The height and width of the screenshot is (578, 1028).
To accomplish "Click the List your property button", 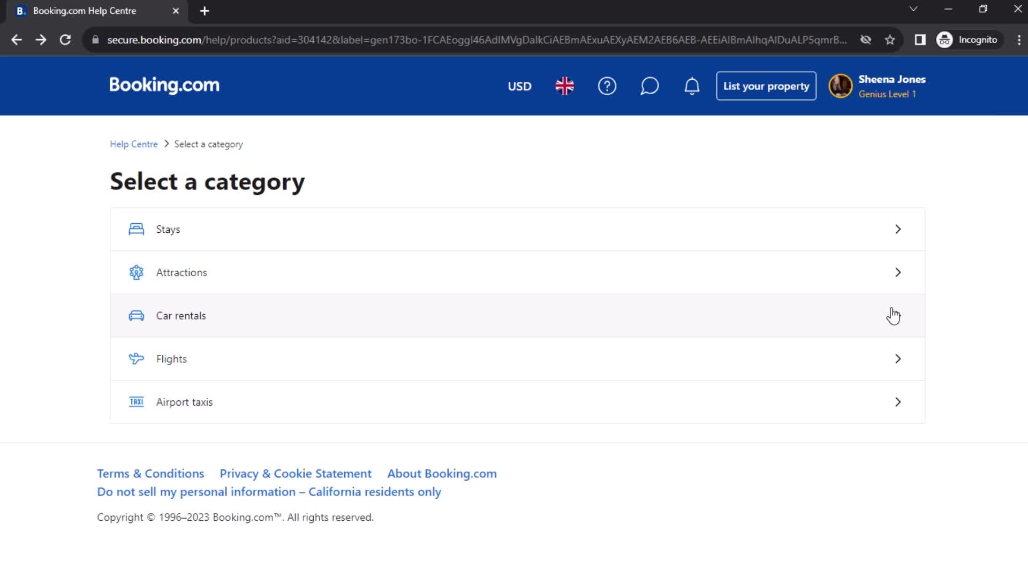I will [766, 86].
